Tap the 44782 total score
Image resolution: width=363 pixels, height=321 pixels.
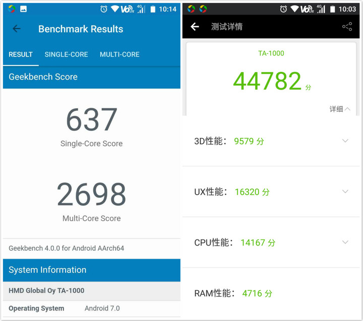267,81
